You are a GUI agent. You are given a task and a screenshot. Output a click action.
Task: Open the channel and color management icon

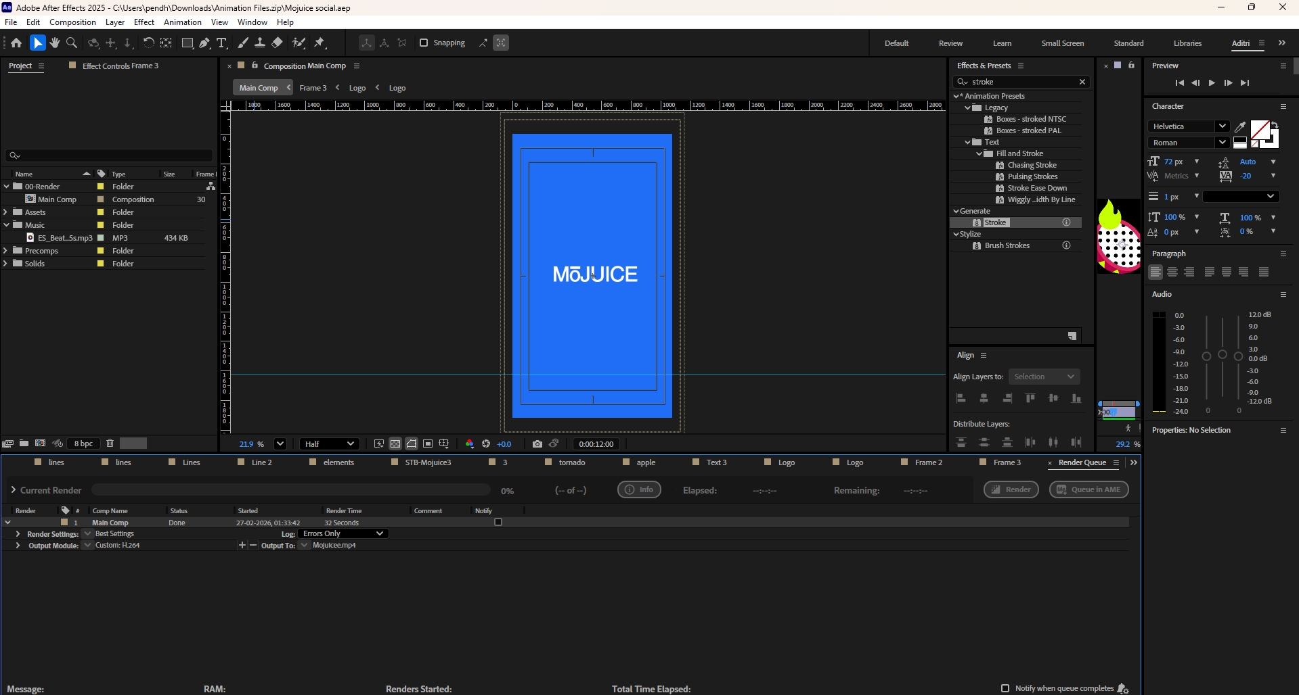(470, 444)
